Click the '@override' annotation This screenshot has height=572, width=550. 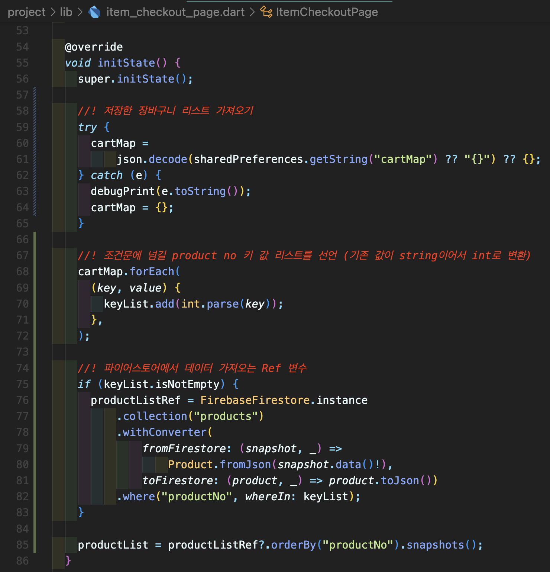pos(94,47)
